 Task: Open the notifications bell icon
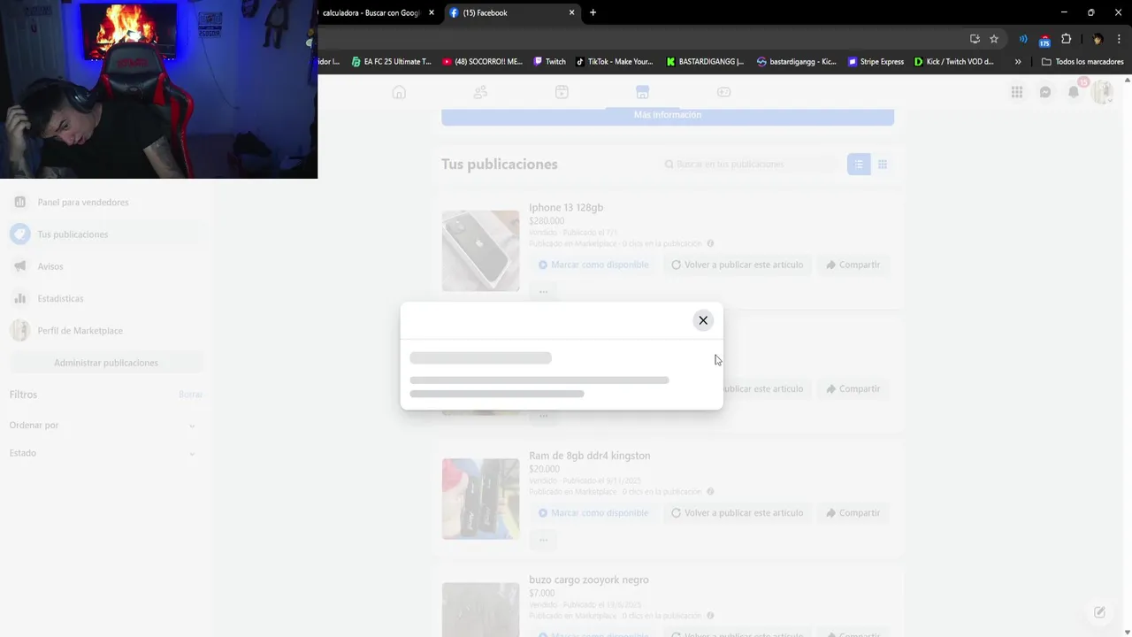[1074, 92]
